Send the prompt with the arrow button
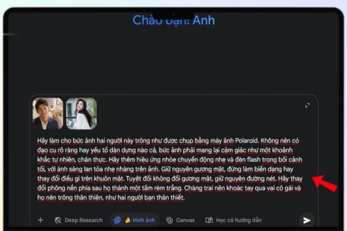 coord(307,220)
